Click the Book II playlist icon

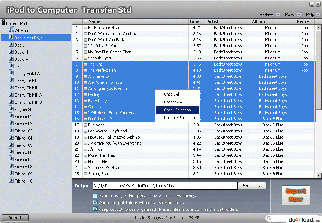click(x=11, y=44)
